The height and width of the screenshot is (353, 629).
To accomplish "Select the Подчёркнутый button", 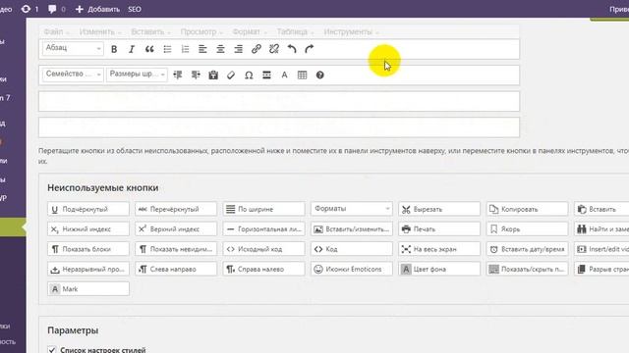I will point(88,209).
